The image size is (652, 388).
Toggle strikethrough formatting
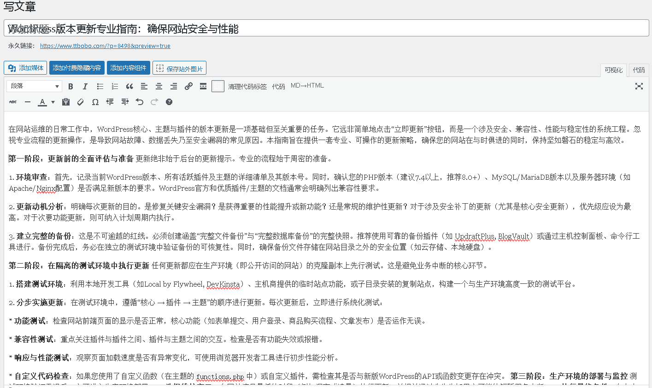[13, 102]
